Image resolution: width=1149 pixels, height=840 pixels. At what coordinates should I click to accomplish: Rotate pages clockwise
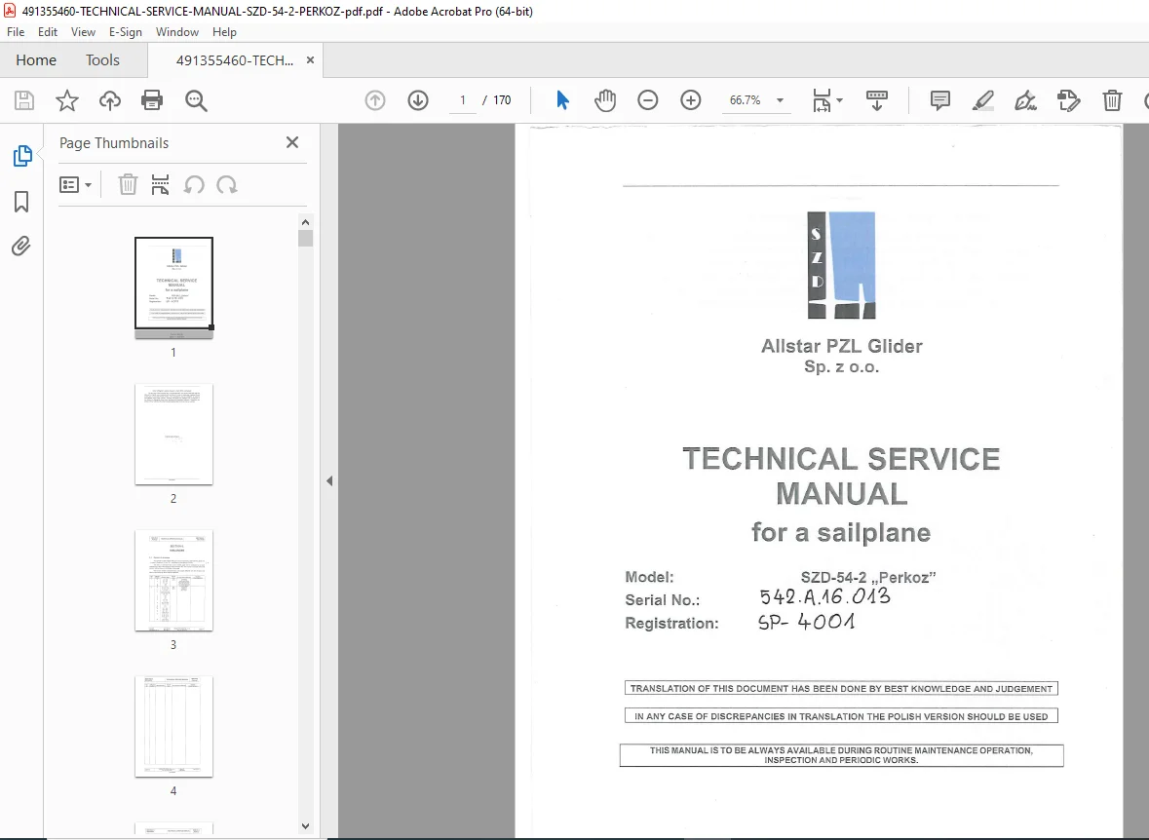227,185
